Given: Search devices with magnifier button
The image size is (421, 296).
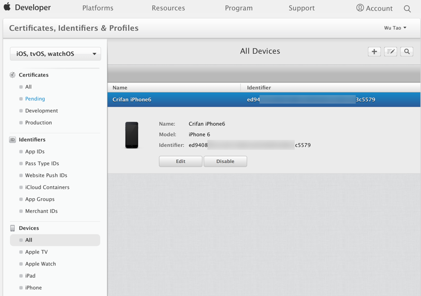Looking at the screenshot, I should (407, 52).
